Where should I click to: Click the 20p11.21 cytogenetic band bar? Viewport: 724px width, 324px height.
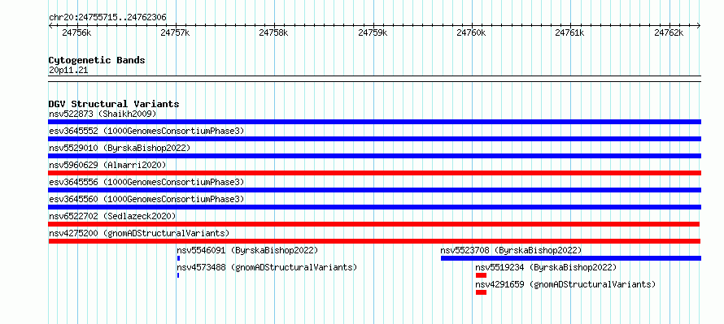pyautogui.click(x=374, y=79)
